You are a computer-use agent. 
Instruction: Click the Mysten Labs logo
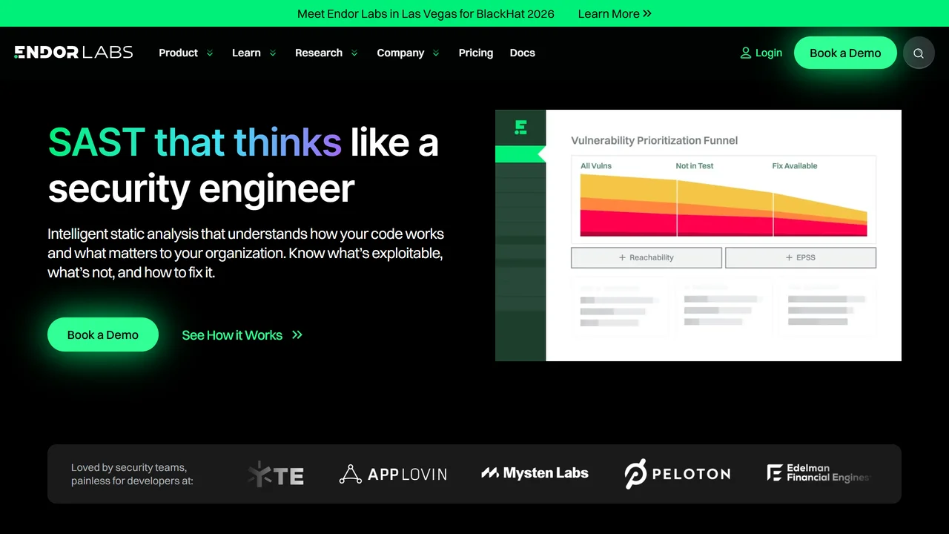point(535,473)
